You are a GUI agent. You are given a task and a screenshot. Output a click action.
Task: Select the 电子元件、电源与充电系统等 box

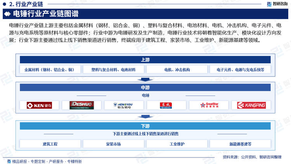[x=240, y=70]
